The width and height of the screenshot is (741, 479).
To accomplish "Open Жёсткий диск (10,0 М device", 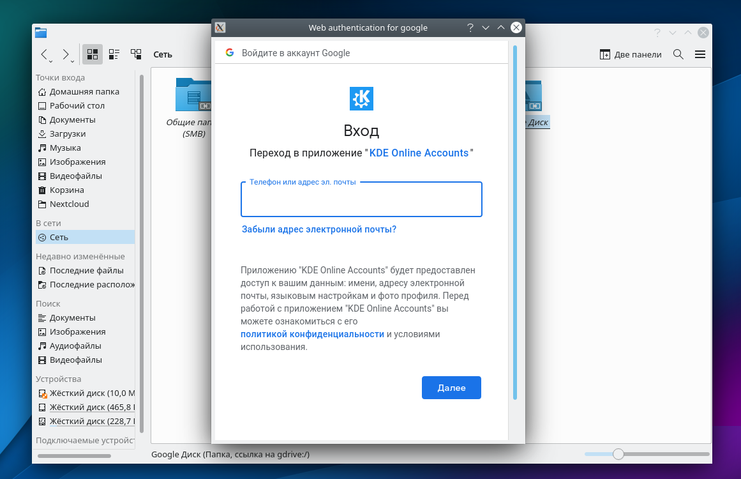I will (x=85, y=393).
